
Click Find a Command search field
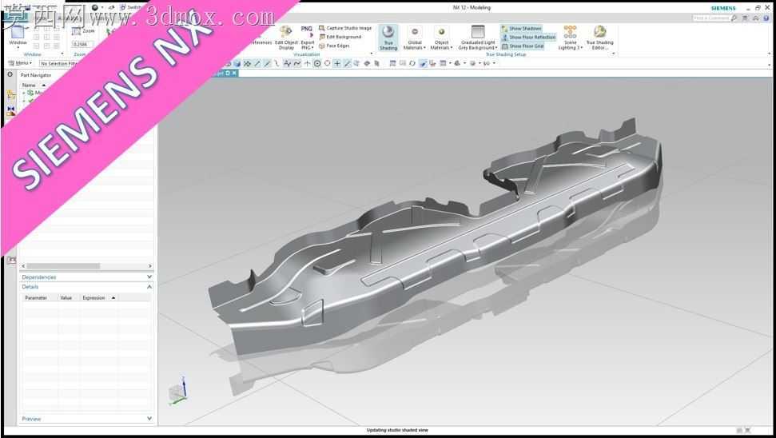click(x=711, y=18)
